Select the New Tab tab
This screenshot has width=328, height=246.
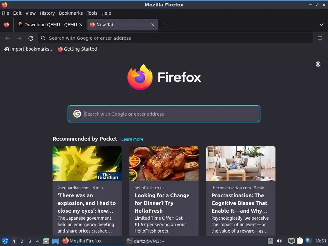click(122, 25)
